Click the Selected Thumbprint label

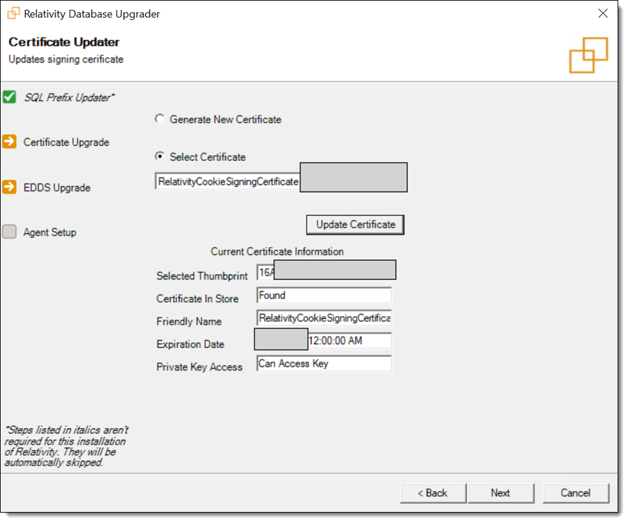(202, 276)
